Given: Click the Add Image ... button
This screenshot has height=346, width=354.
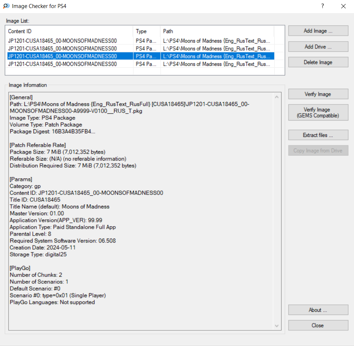Looking at the screenshot, I should [318, 31].
